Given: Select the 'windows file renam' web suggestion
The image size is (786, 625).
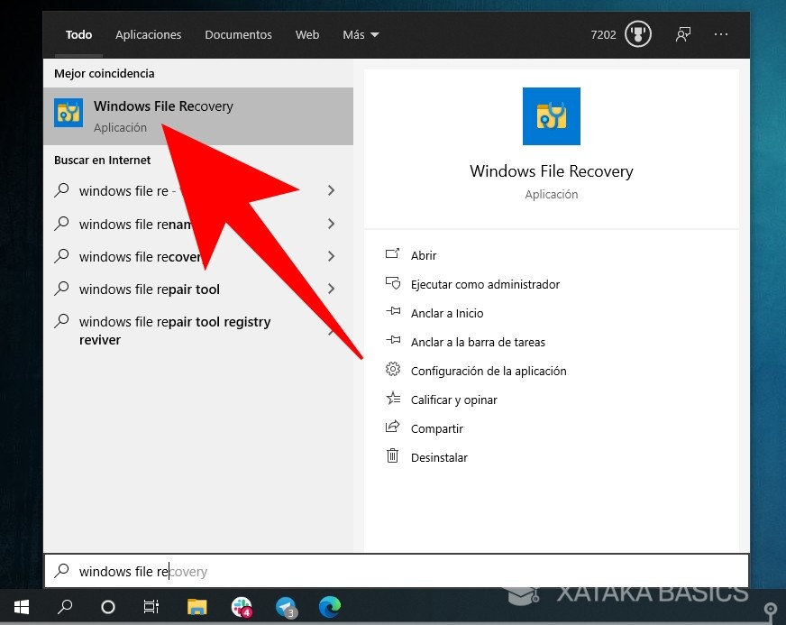Looking at the screenshot, I should pos(198,224).
